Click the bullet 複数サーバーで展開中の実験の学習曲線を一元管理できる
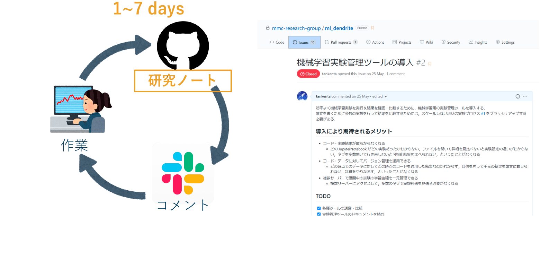Screen dimensions: 540x269 (x=370, y=178)
